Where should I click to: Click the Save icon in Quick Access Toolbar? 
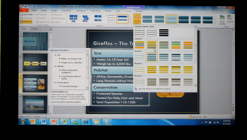pos(25,6)
